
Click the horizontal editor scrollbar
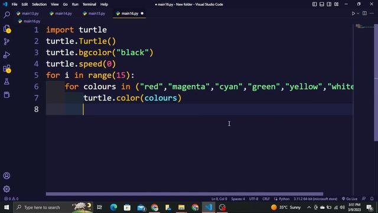click(184, 194)
